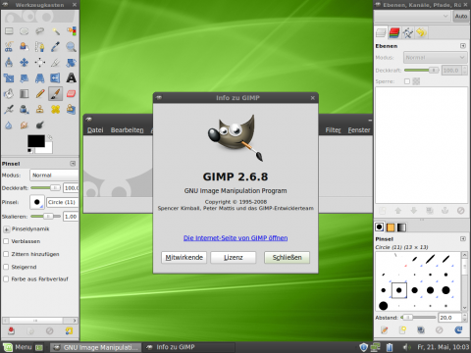The height and width of the screenshot is (353, 471).
Task: Switch to the Gradients tab
Action: tap(401, 227)
